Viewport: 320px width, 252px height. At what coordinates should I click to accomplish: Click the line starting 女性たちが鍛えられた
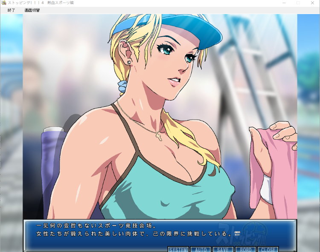(134, 234)
